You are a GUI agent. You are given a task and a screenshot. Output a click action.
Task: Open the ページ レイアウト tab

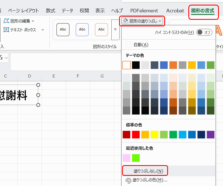(23, 11)
